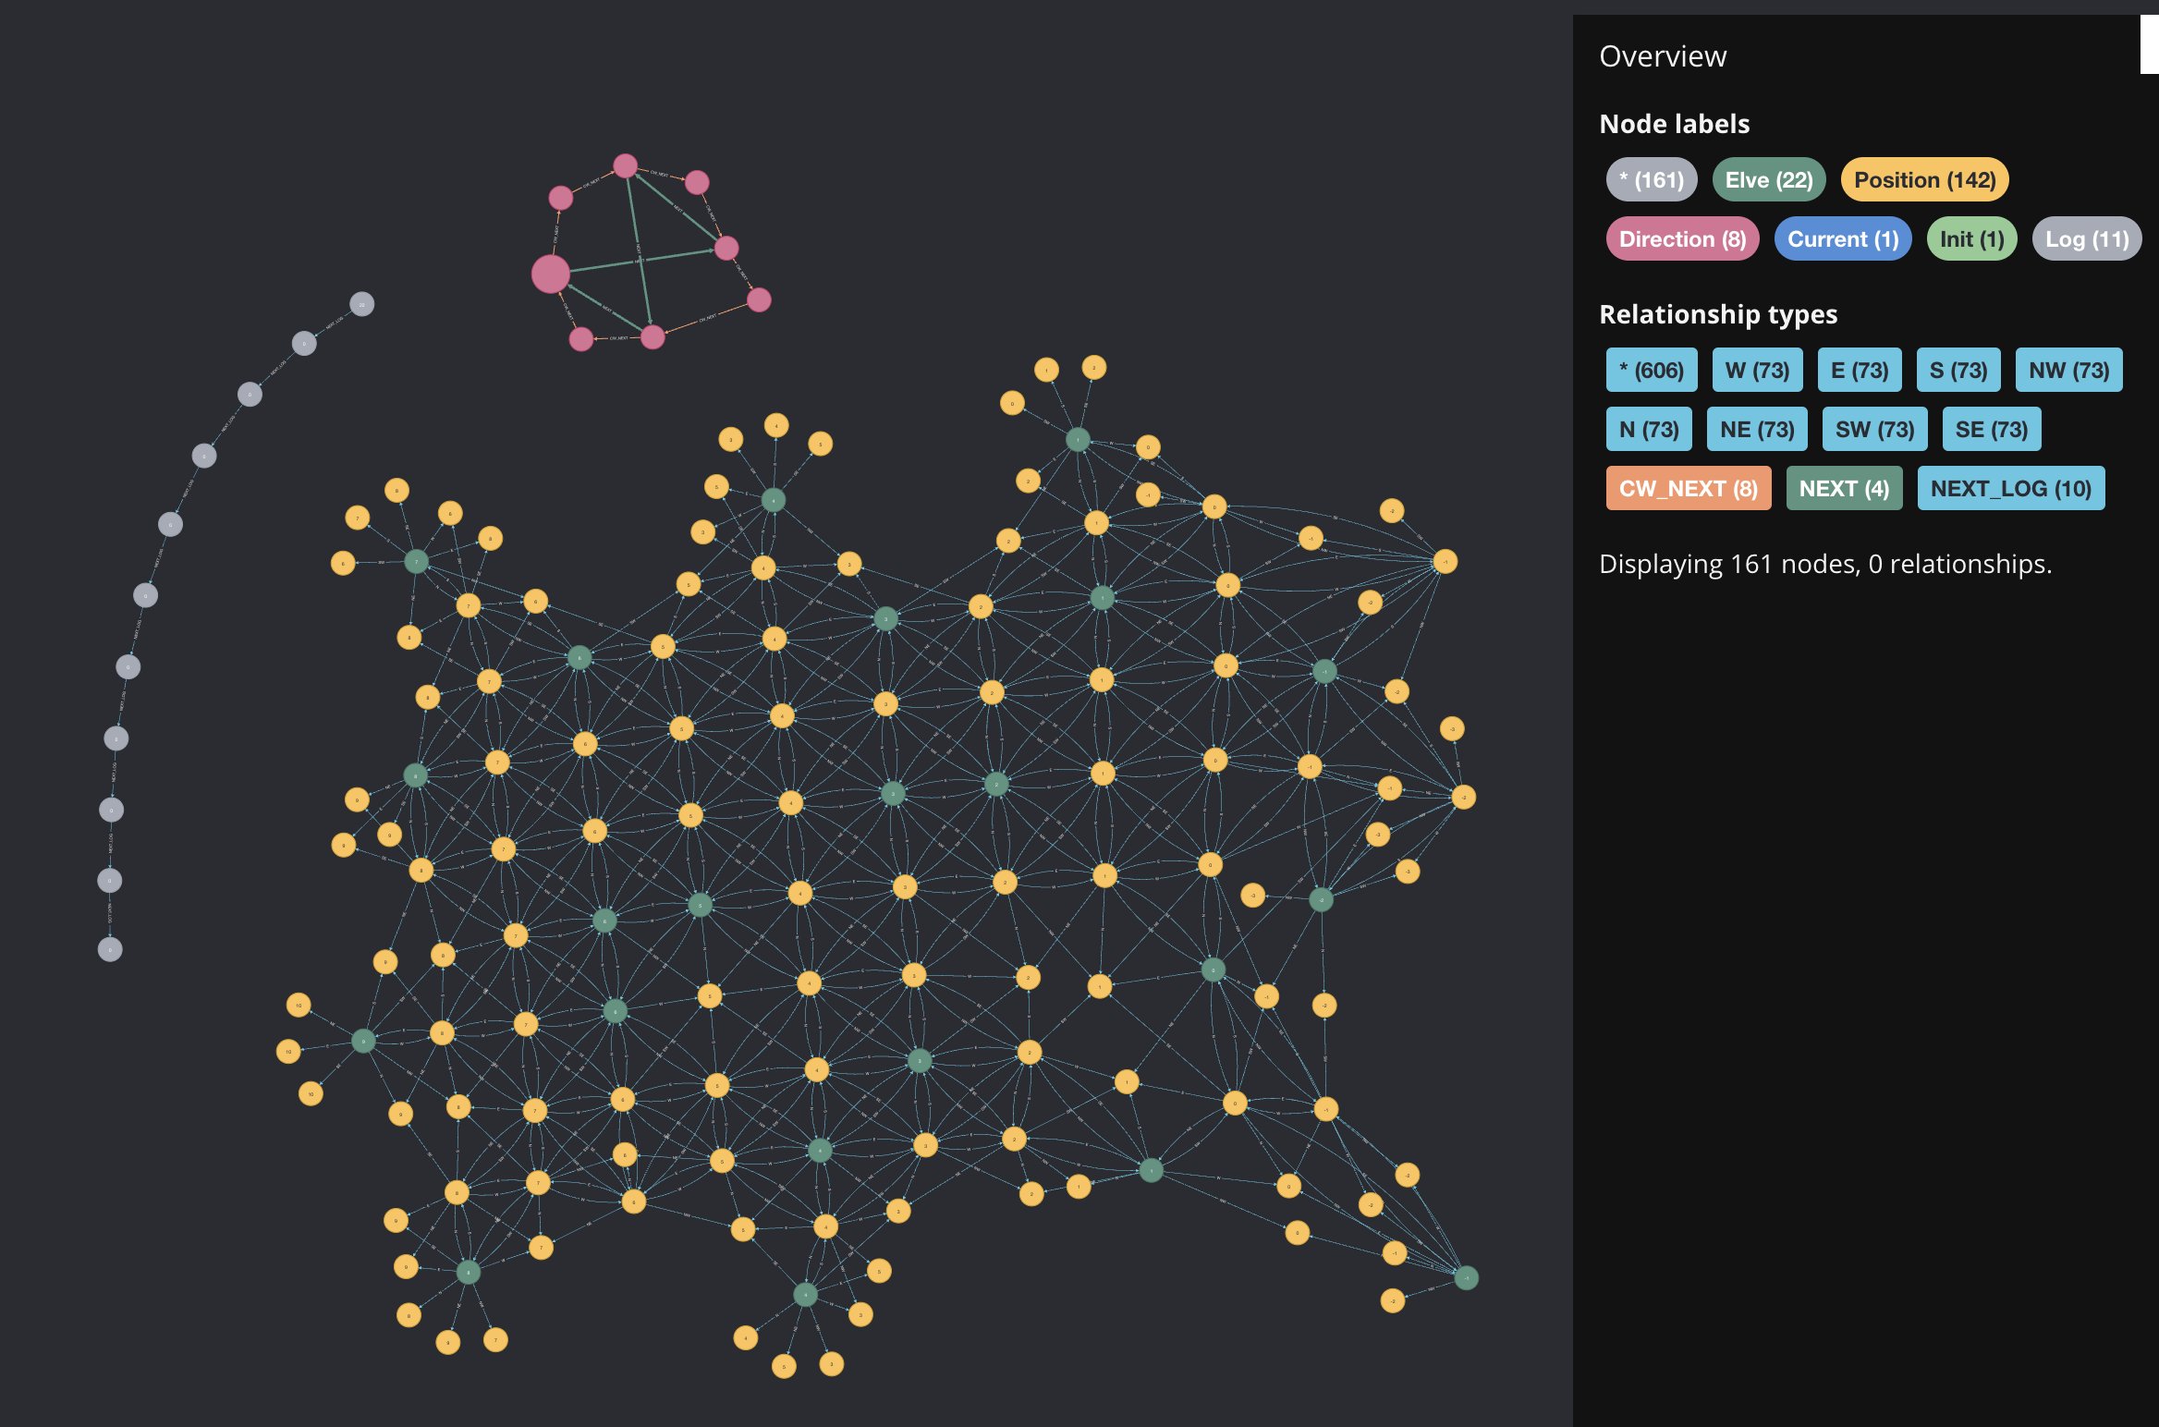Toggle the Init (1) node label filter
The height and width of the screenshot is (1427, 2159).
[1970, 238]
